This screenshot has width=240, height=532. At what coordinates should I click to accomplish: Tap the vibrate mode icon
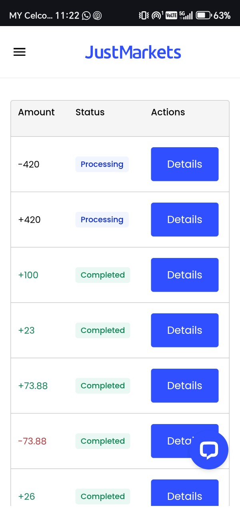144,16
